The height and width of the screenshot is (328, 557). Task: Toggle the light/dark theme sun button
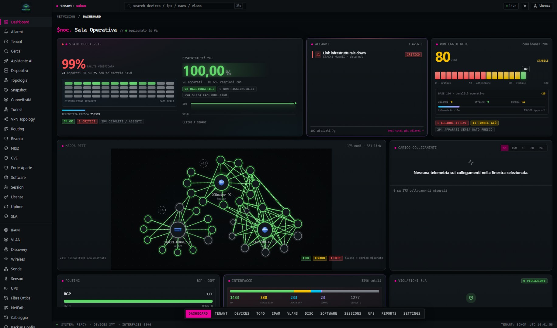pyautogui.click(x=525, y=6)
